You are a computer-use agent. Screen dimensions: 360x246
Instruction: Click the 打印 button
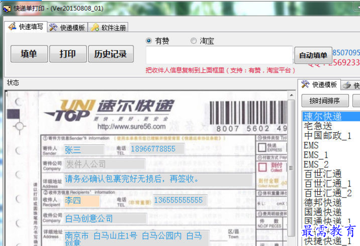point(68,54)
